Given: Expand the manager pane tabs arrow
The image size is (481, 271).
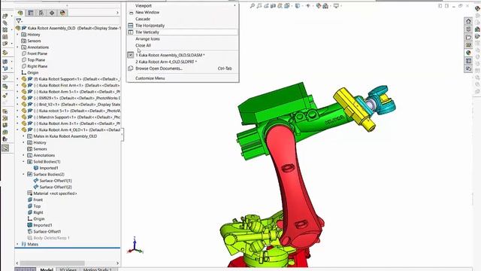Looking at the screenshot, I should click(117, 13).
